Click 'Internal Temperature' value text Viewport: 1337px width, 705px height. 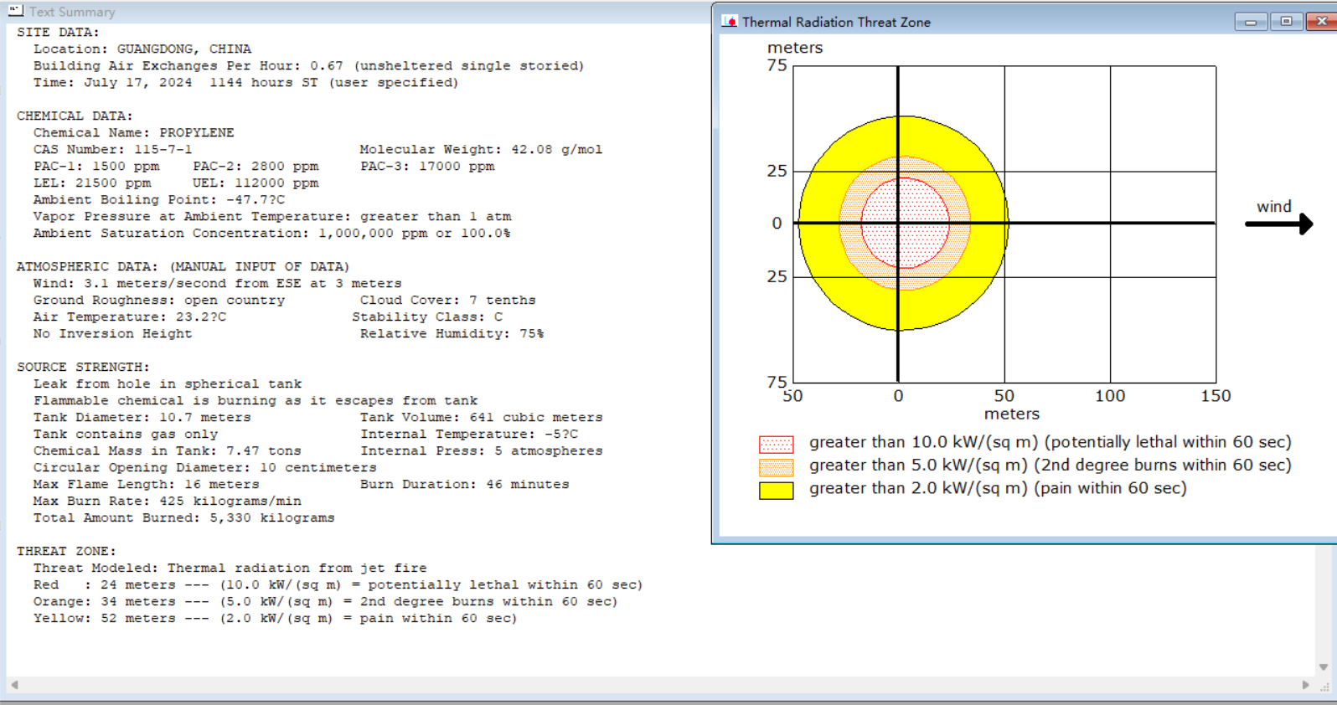point(469,434)
